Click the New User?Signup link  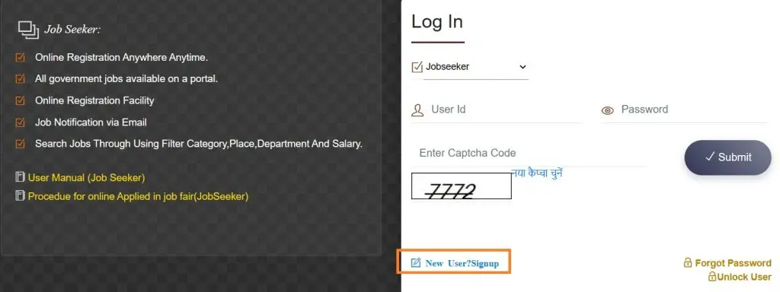[x=462, y=263]
